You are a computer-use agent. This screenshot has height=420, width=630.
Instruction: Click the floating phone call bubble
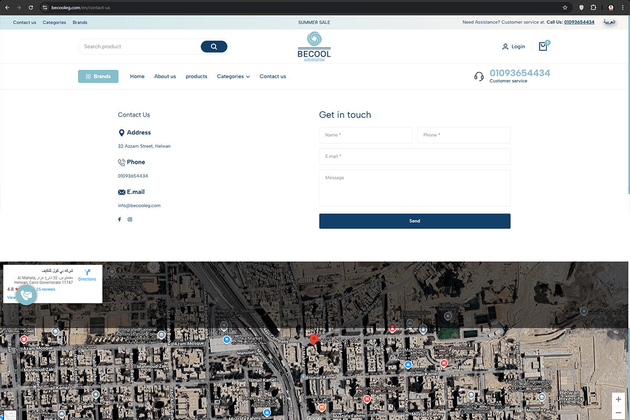coord(27,295)
